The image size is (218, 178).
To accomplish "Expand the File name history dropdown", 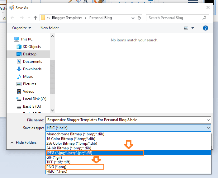I will coord(208,120).
